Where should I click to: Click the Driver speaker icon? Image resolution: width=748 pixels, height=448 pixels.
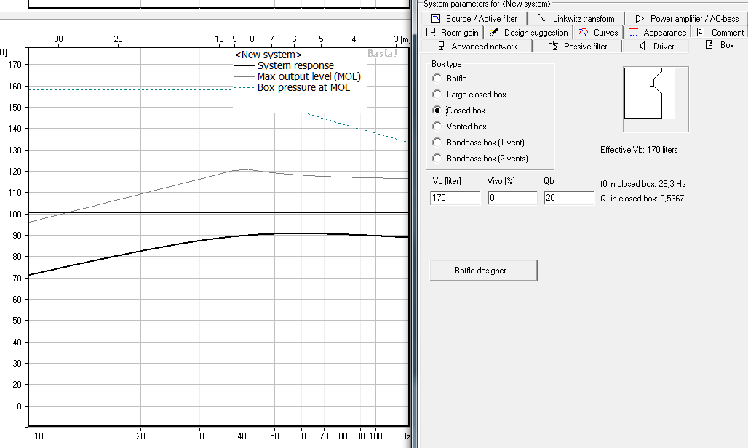tap(642, 47)
